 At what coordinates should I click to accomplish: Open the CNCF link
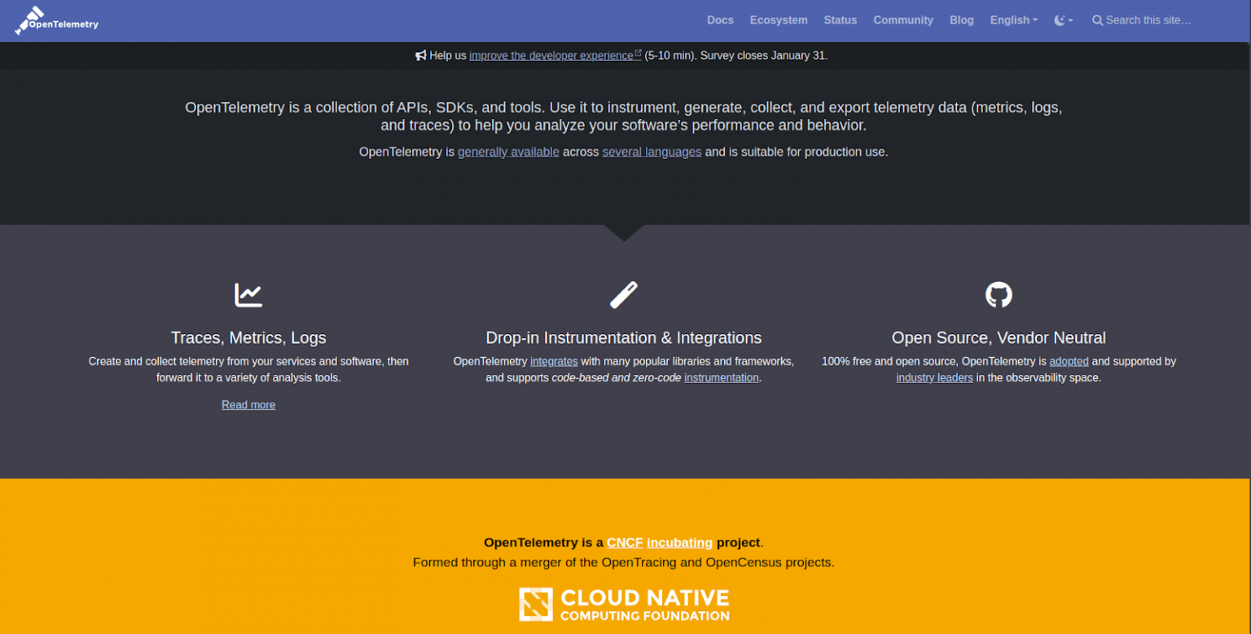coord(625,543)
